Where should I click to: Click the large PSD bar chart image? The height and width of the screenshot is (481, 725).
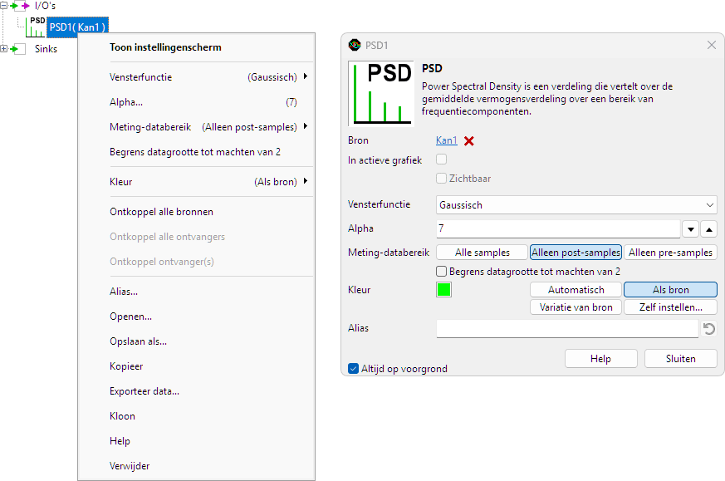tap(381, 94)
